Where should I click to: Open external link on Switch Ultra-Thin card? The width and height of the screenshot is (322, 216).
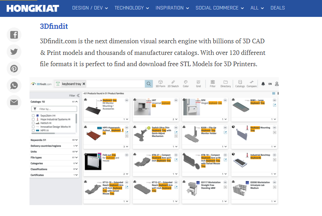click(176, 132)
